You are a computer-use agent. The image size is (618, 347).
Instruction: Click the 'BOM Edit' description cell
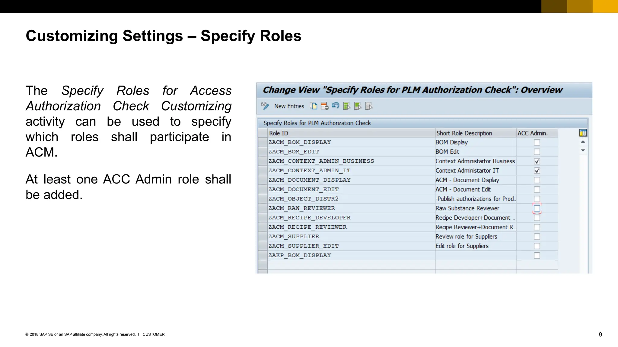pos(476,152)
